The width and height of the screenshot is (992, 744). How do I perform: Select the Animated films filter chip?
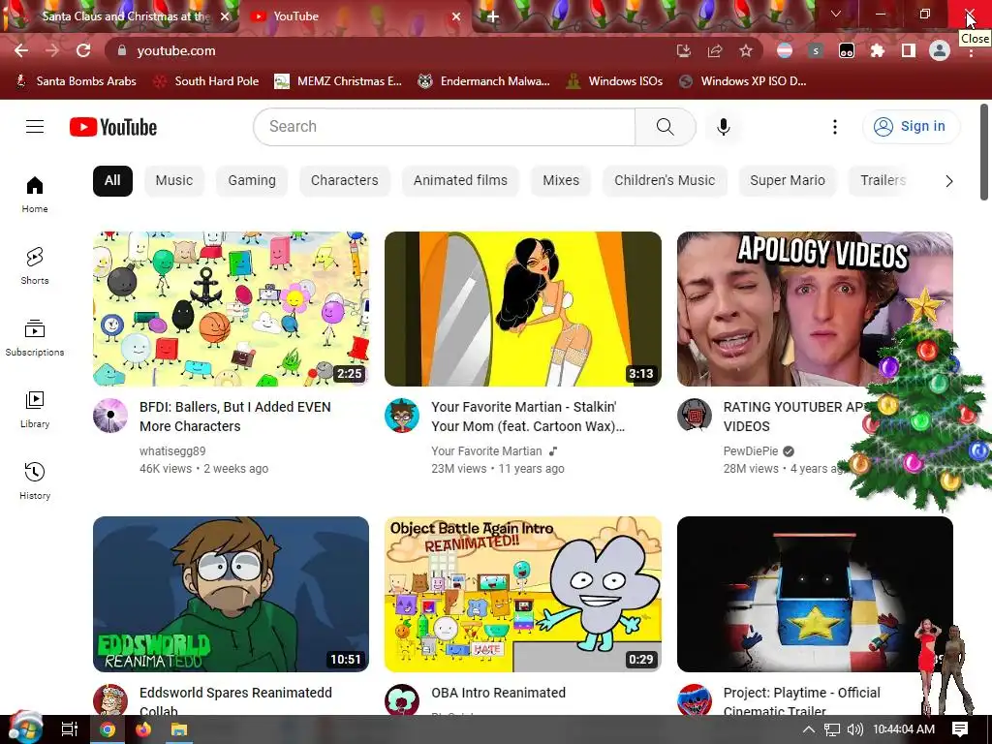point(460,181)
